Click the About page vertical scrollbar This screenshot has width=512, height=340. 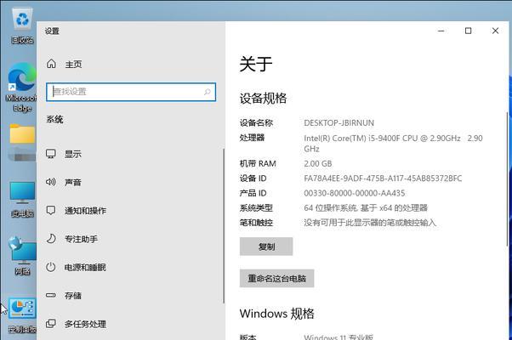click(508, 178)
